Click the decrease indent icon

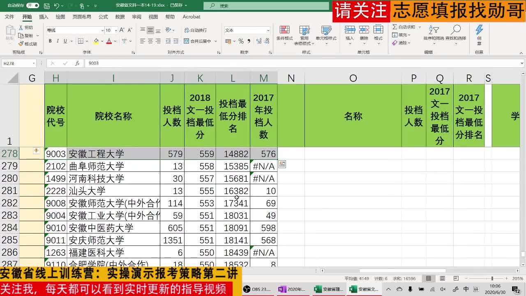[168, 41]
